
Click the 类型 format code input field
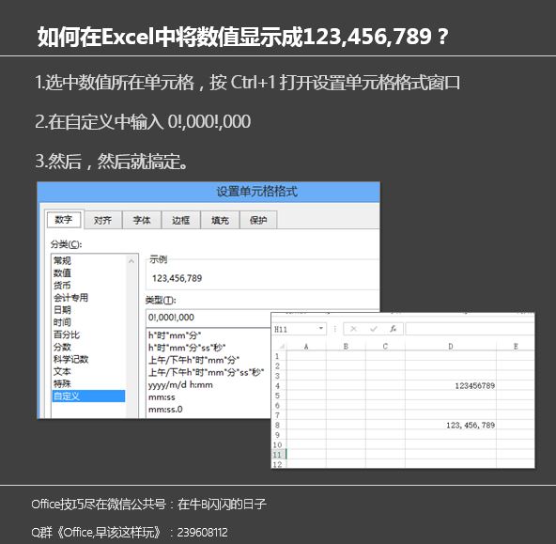click(208, 318)
